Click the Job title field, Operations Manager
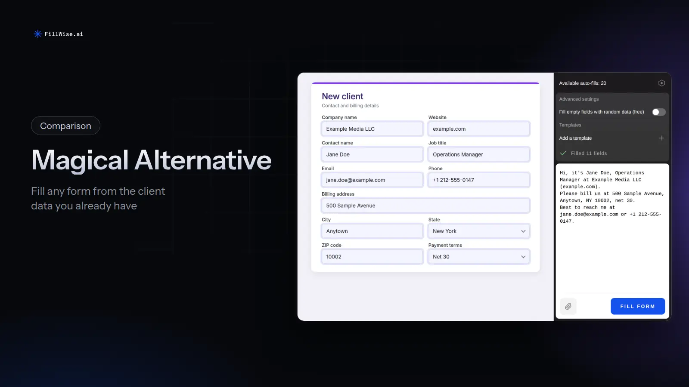Screen dimensions: 689x387 click(478, 154)
